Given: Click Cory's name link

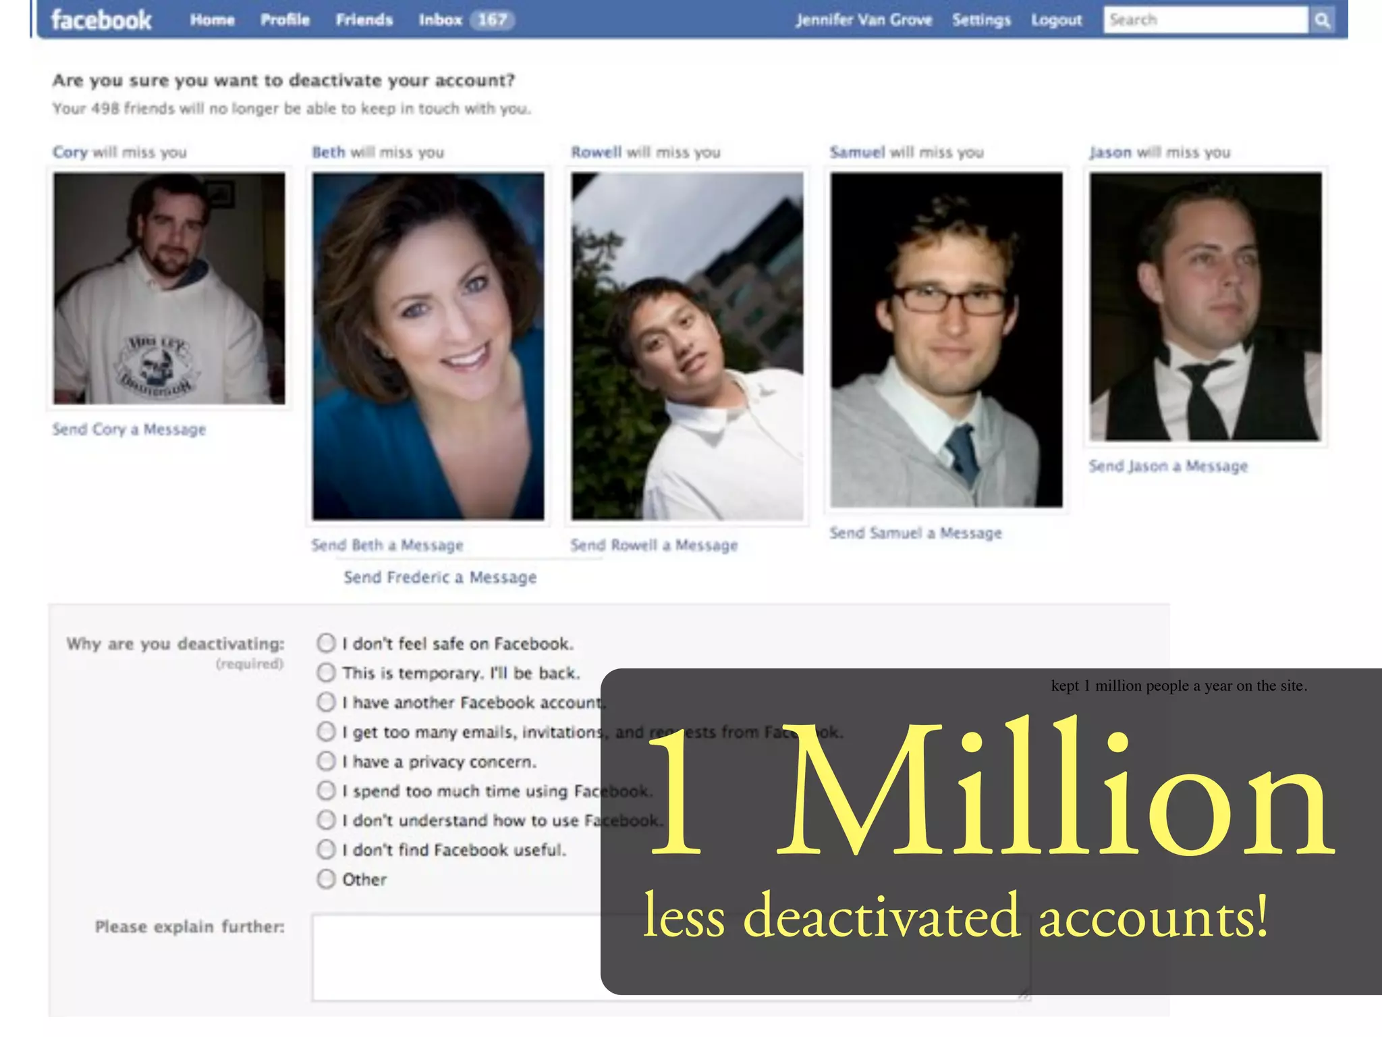Looking at the screenshot, I should 70,152.
